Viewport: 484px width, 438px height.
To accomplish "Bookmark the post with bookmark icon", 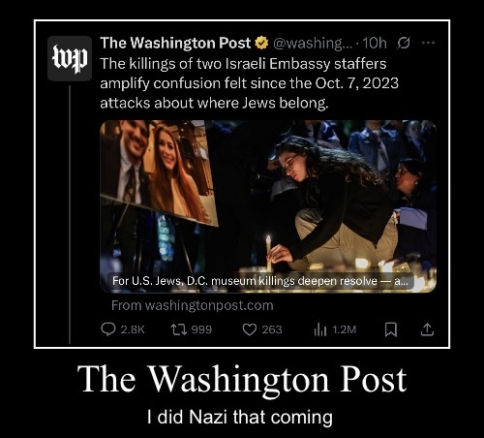I will (x=391, y=329).
